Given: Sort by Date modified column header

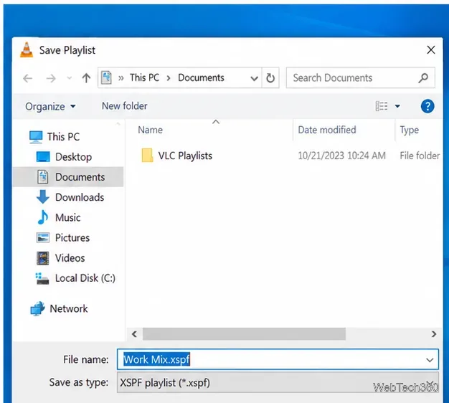Looking at the screenshot, I should click(x=327, y=130).
